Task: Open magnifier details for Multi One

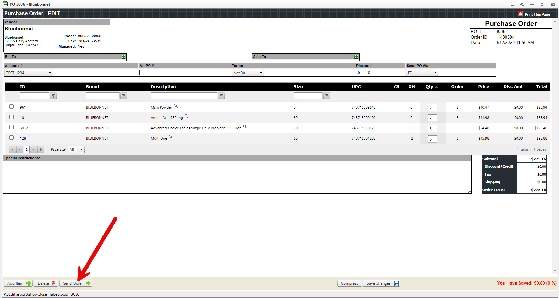Action: coord(171,137)
